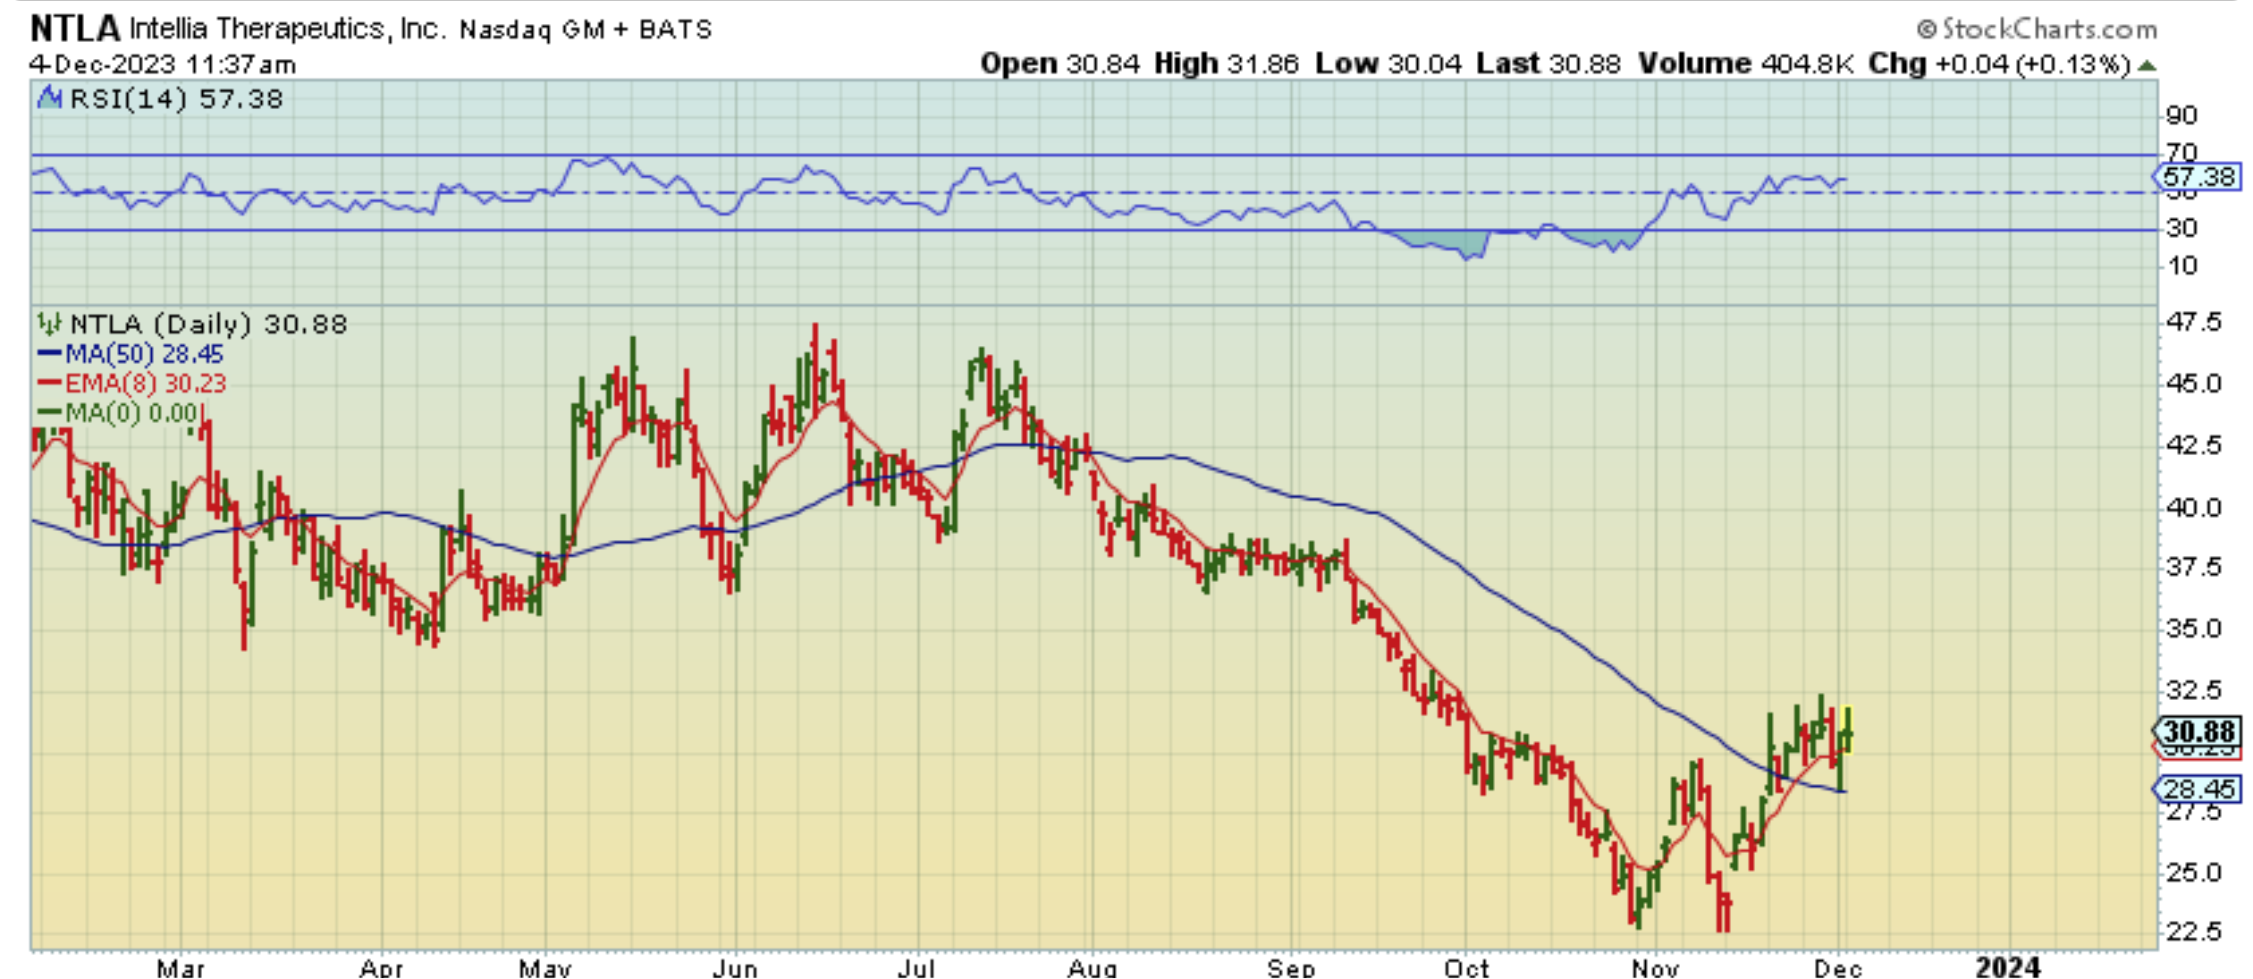Select the Jun label on time axis

tap(735, 967)
